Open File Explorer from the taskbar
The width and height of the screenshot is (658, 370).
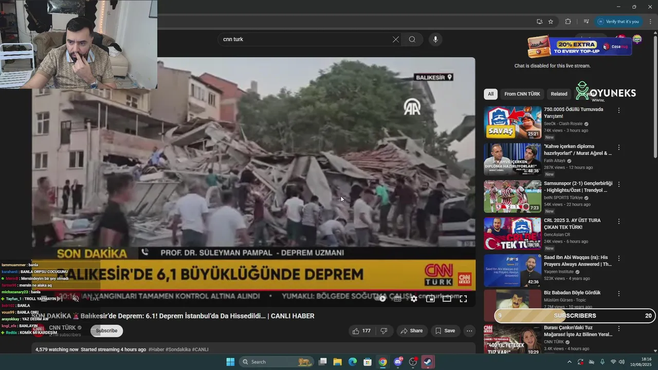(x=338, y=362)
